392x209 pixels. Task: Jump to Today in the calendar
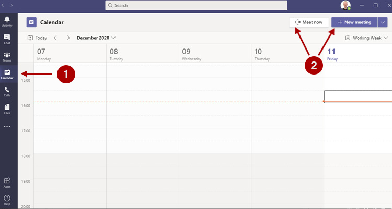37,38
